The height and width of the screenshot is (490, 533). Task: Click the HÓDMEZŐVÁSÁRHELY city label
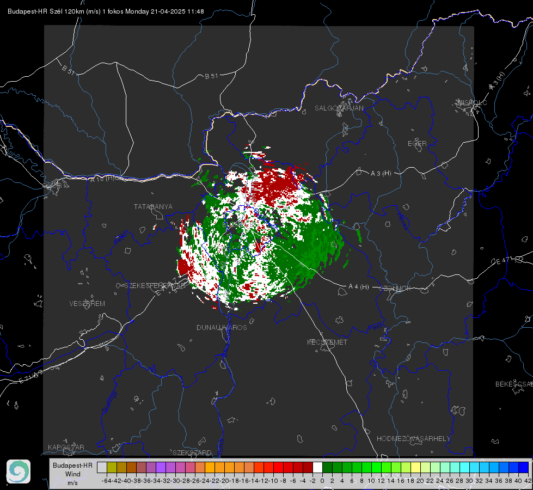[x=413, y=439]
